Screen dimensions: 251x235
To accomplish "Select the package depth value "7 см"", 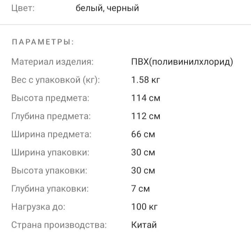I will pos(140,189).
